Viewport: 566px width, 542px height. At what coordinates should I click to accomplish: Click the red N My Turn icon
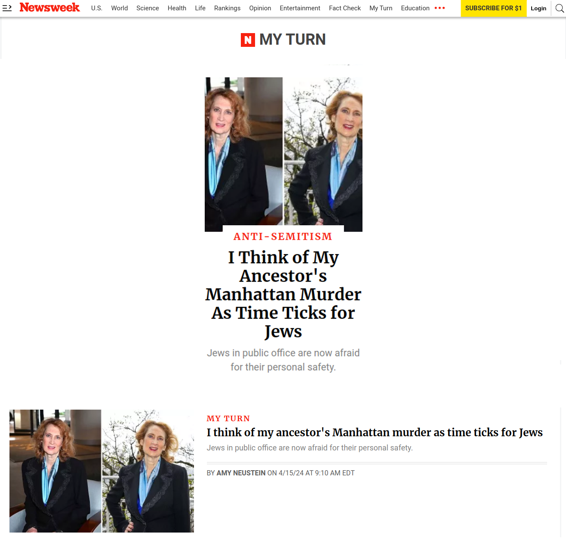coord(248,40)
